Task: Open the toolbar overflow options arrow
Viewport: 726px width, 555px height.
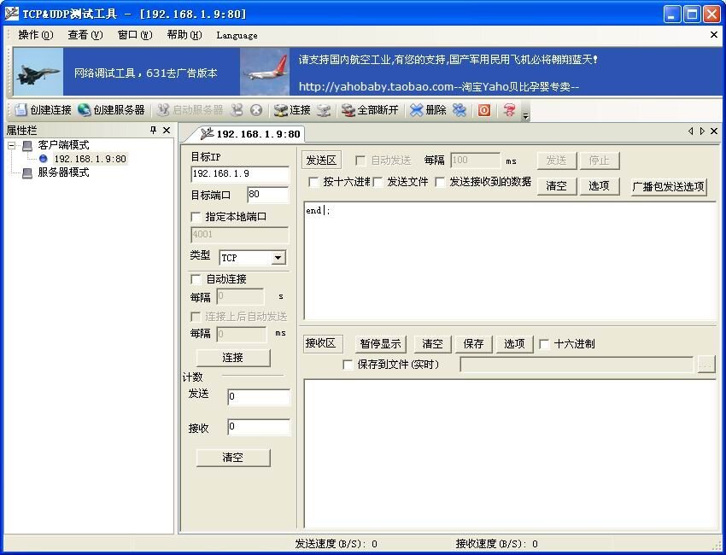Action: coord(525,115)
